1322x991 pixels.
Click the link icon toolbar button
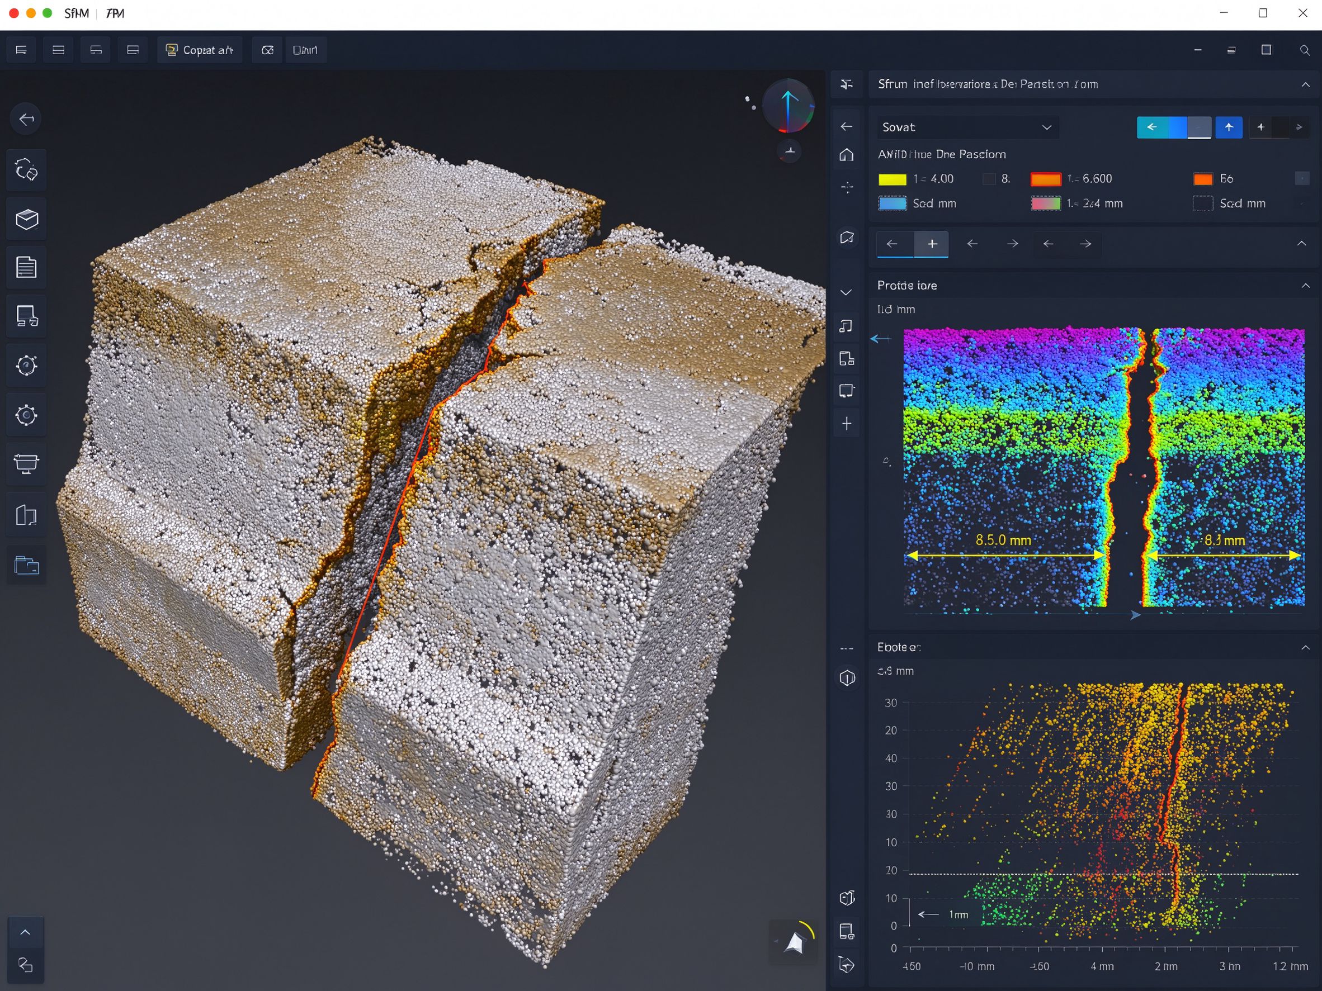tap(267, 50)
